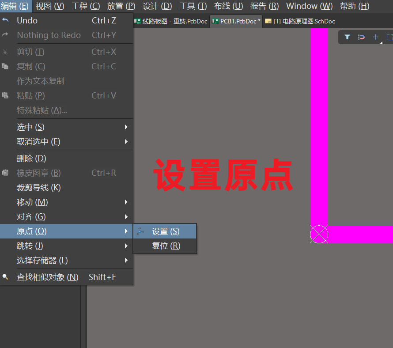Viewport: 393px width, 348px height.
Task: Open the 设计 (D) menu
Action: coord(157,6)
